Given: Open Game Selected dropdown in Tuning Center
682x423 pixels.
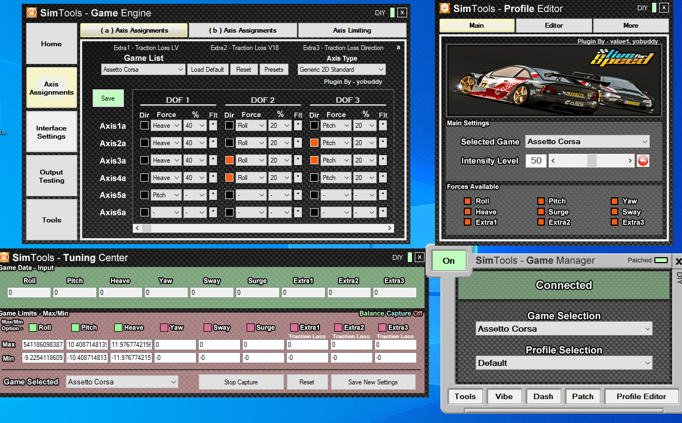Looking at the screenshot, I should tap(122, 382).
